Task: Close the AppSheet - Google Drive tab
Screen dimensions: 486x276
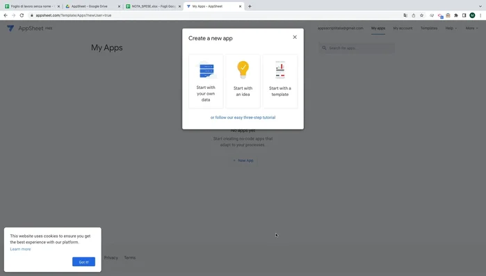Action: click(x=119, y=6)
